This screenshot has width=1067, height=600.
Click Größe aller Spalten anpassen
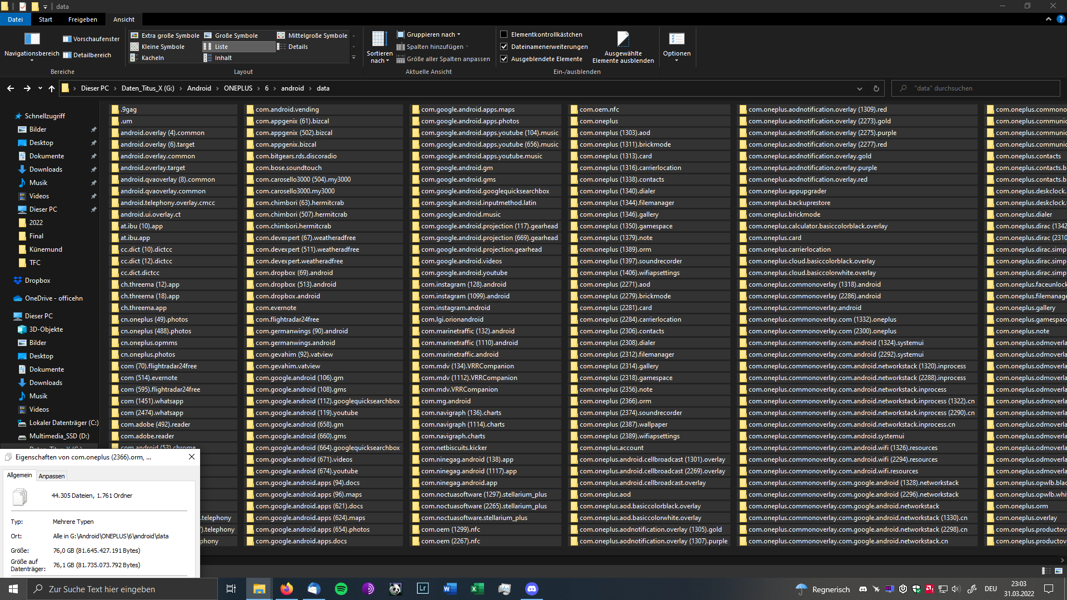[443, 59]
